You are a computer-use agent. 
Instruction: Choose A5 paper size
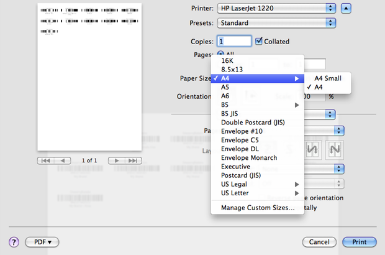point(257,87)
